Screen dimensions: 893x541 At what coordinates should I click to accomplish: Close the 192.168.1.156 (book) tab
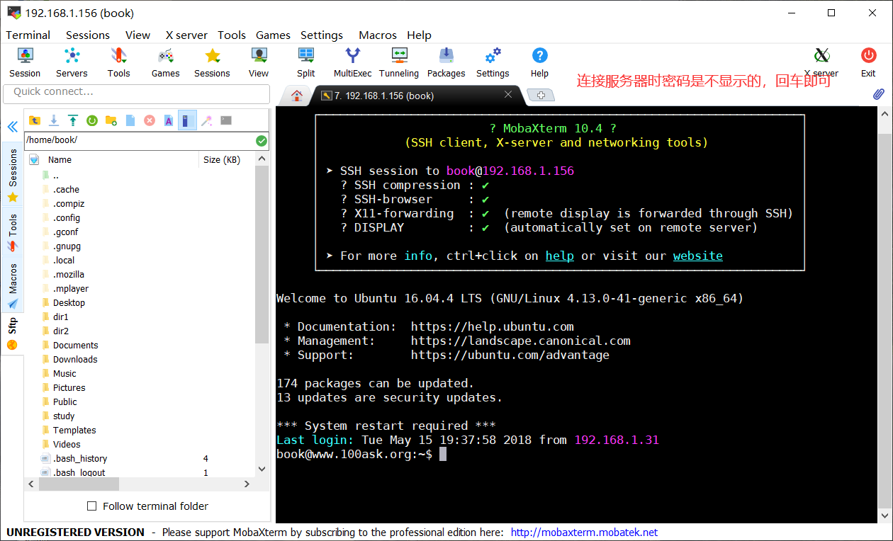[x=508, y=95]
